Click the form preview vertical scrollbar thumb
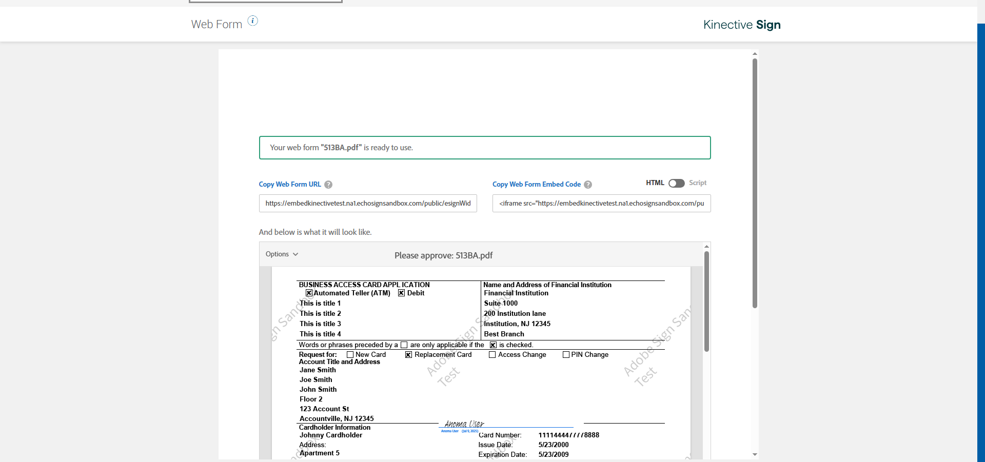Image resolution: width=985 pixels, height=462 pixels. point(706,302)
